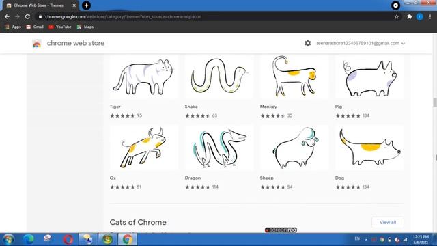Click the Snake theme title

point(191,107)
